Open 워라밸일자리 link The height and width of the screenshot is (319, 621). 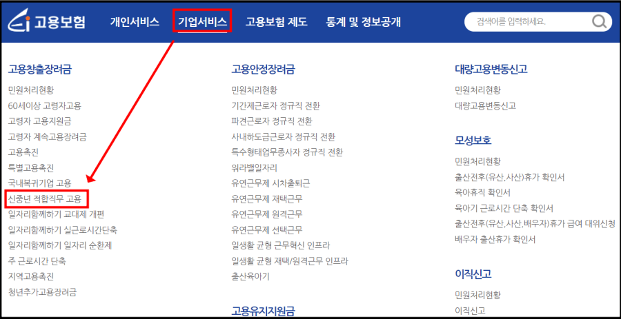pyautogui.click(x=254, y=167)
